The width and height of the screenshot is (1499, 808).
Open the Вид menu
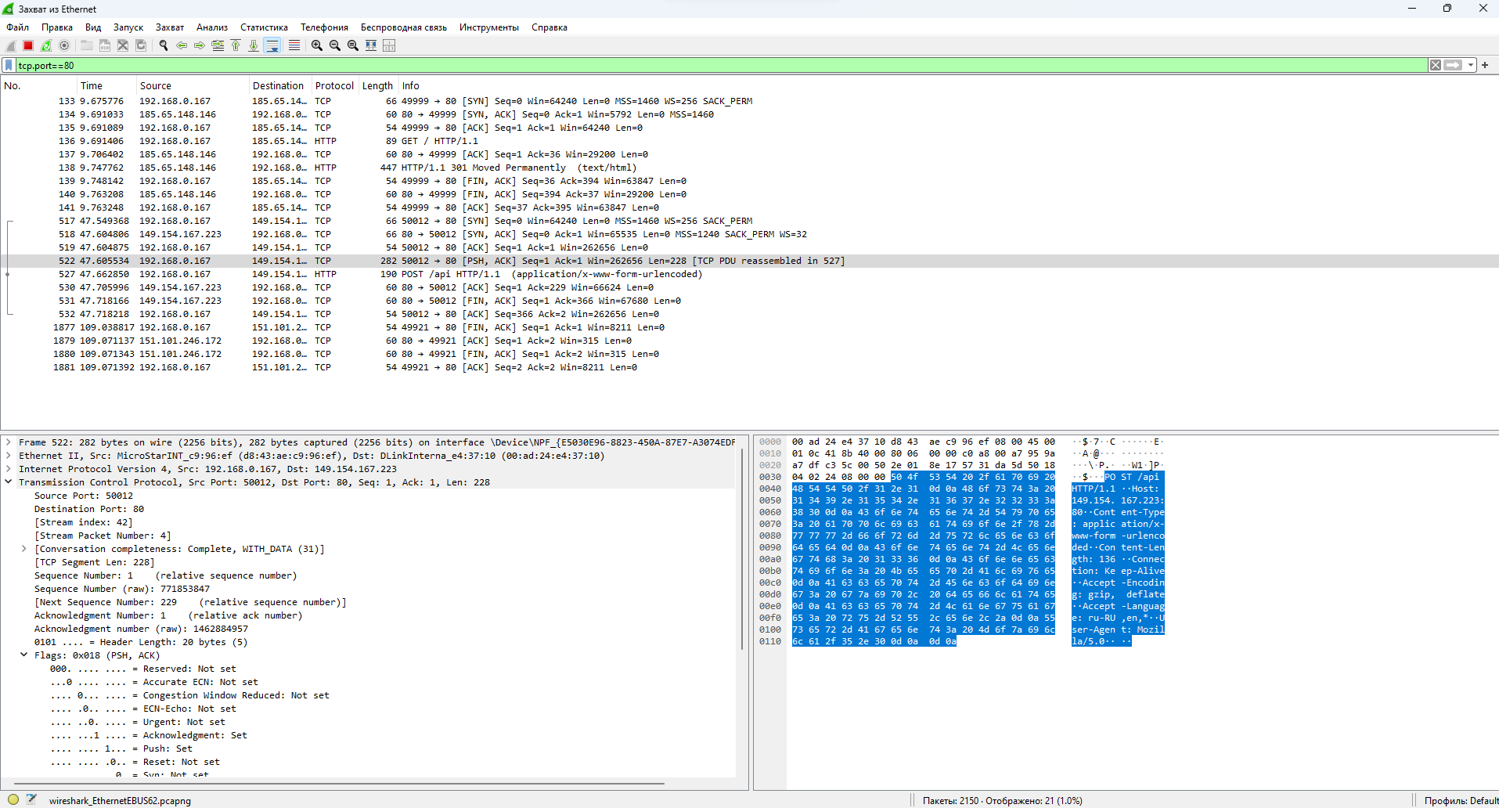click(93, 27)
